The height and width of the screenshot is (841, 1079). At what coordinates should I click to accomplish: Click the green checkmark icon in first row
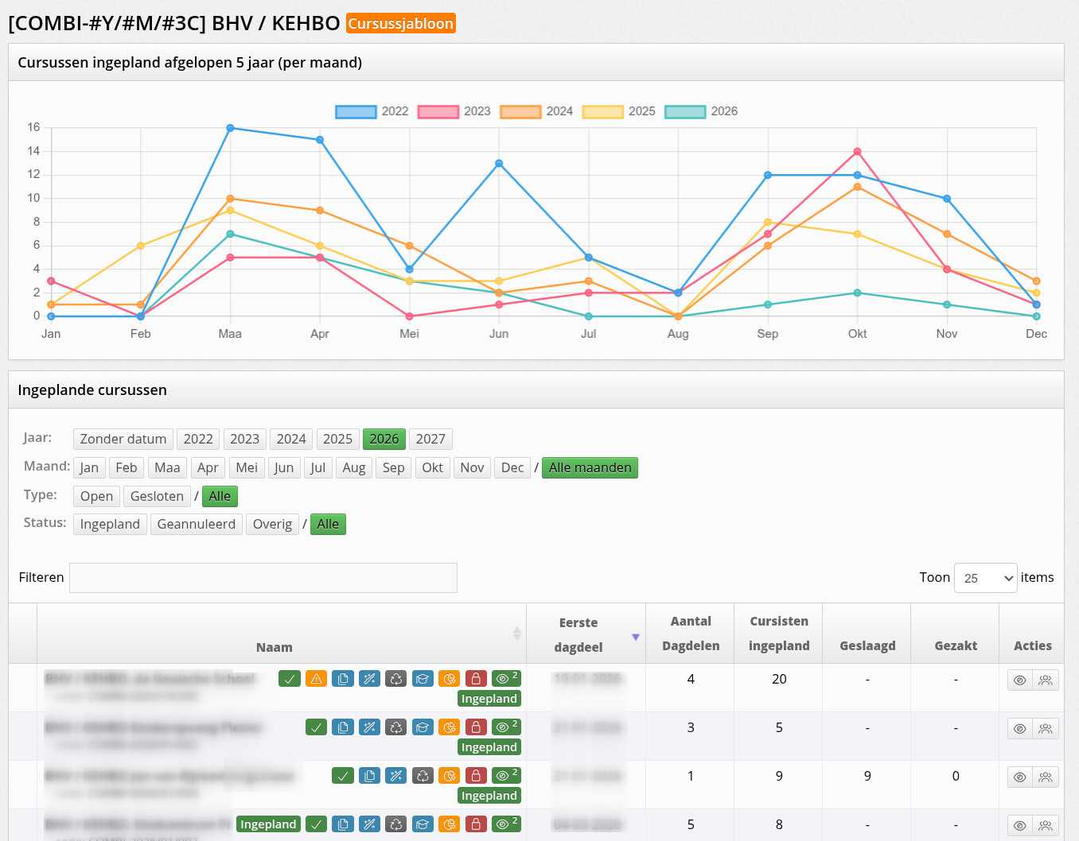pos(290,679)
